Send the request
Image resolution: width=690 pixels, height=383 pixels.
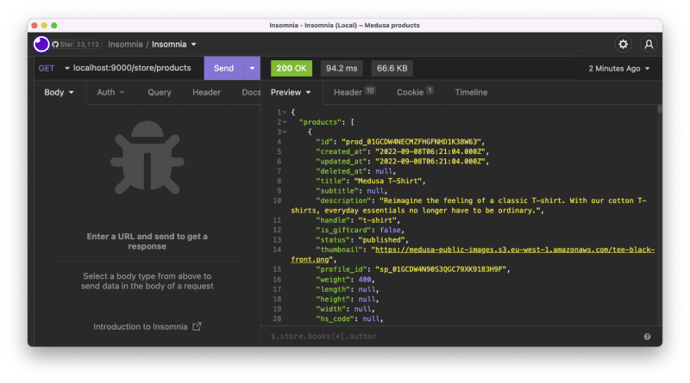(x=224, y=68)
